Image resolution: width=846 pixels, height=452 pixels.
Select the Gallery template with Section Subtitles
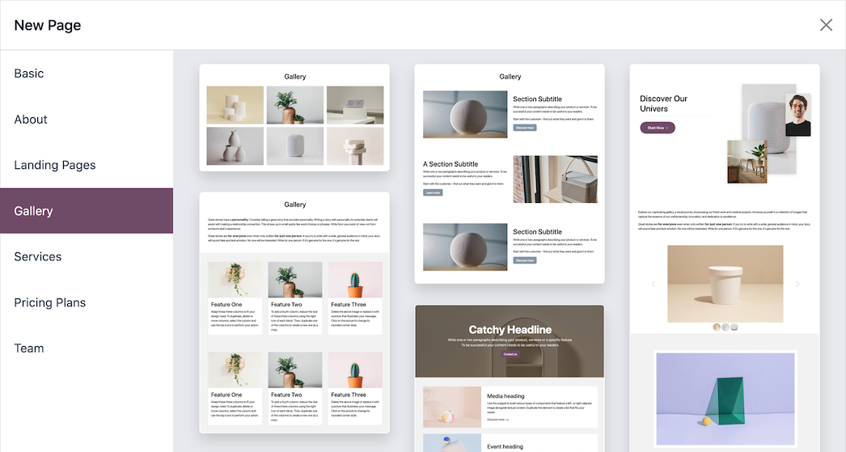(x=510, y=174)
